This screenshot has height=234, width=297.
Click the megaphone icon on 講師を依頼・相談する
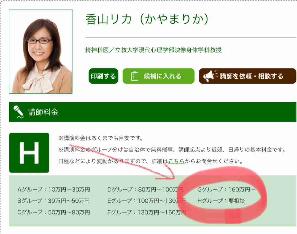point(210,76)
